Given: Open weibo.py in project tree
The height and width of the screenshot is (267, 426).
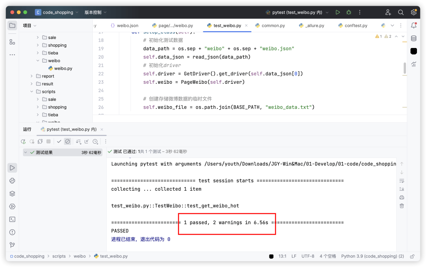Looking at the screenshot, I should pos(60,68).
